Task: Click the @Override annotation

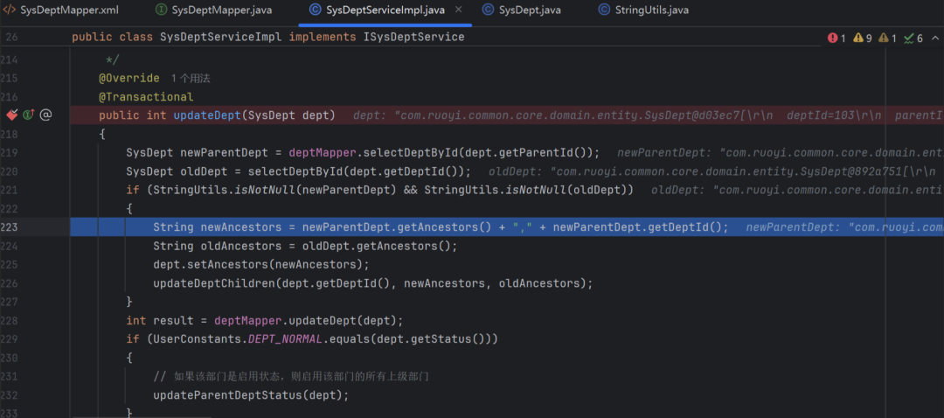Action: [x=129, y=79]
